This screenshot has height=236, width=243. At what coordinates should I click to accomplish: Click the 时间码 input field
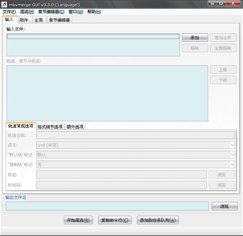121,185
